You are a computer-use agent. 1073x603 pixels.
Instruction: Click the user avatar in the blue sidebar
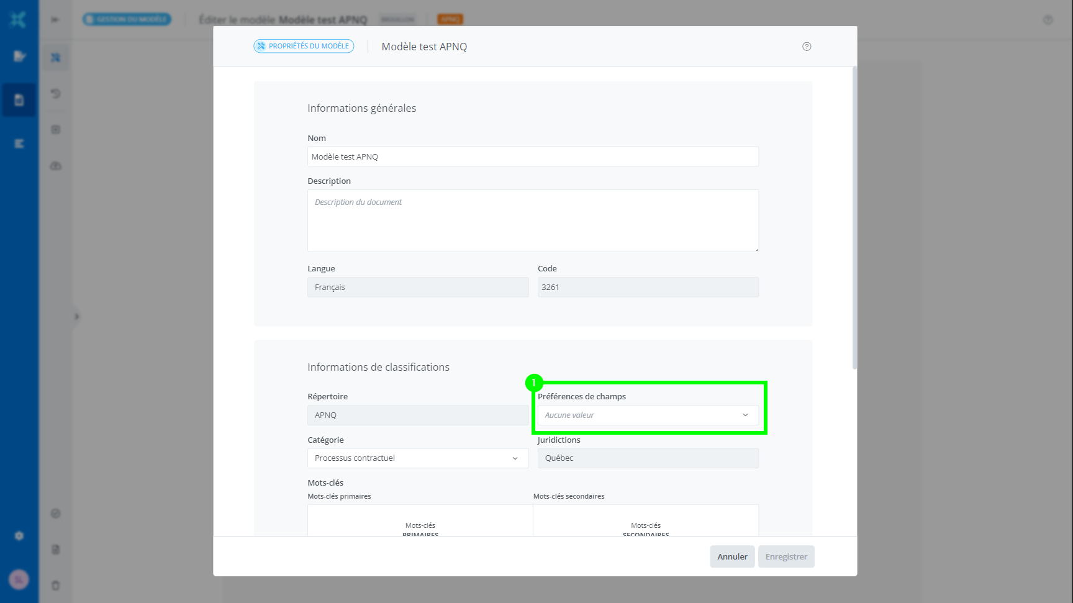[19, 579]
